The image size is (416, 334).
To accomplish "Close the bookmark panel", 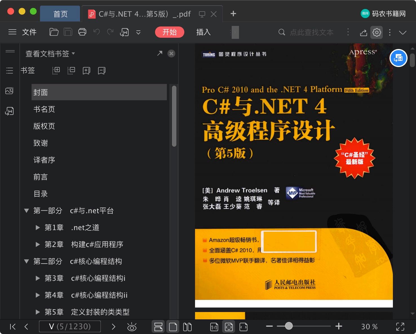I will tap(171, 54).
